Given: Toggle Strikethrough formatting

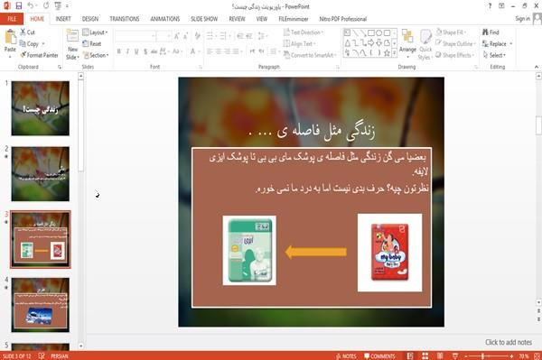Looking at the screenshot, I should pyautogui.click(x=154, y=51).
